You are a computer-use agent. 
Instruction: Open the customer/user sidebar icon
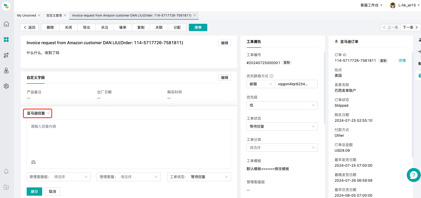point(6,71)
